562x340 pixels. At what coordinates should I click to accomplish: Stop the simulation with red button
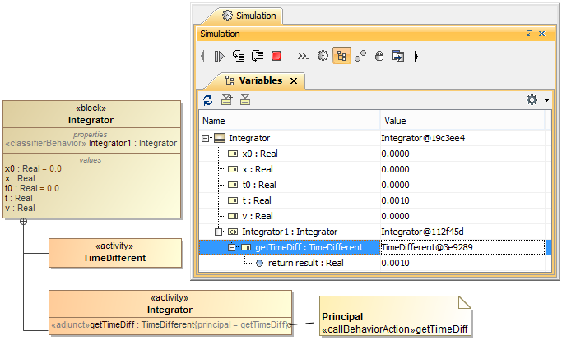[x=276, y=57]
